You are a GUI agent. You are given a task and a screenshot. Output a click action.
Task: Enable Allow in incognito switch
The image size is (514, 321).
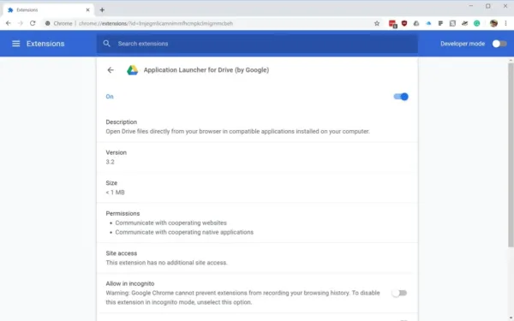point(399,293)
